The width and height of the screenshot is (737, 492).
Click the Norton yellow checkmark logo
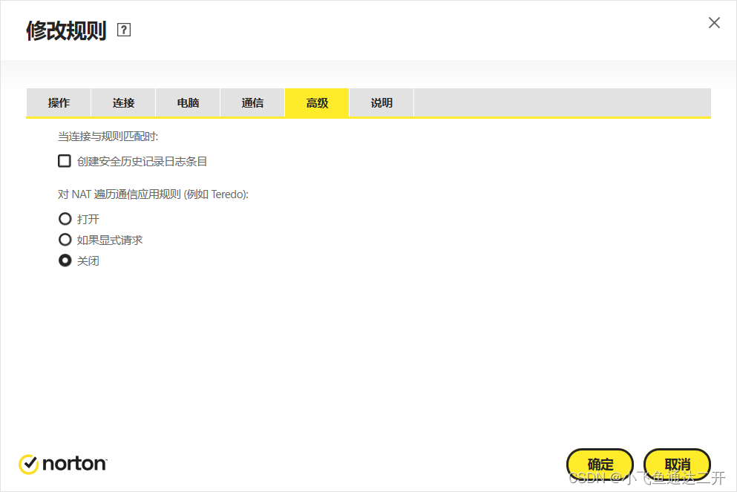pos(27,464)
